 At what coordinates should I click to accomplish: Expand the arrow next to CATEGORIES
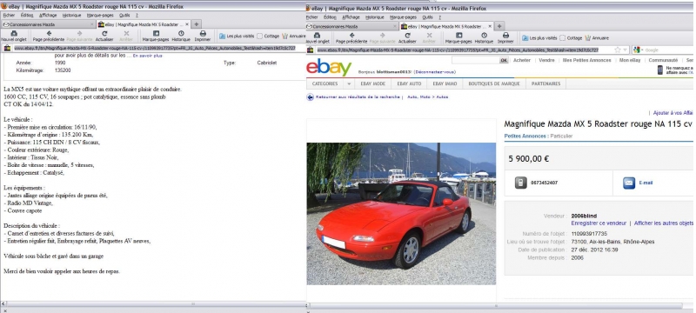coord(349,83)
